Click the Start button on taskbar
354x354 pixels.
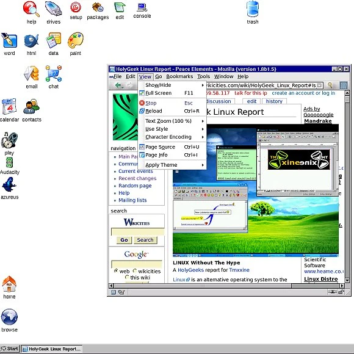click(x=10, y=349)
